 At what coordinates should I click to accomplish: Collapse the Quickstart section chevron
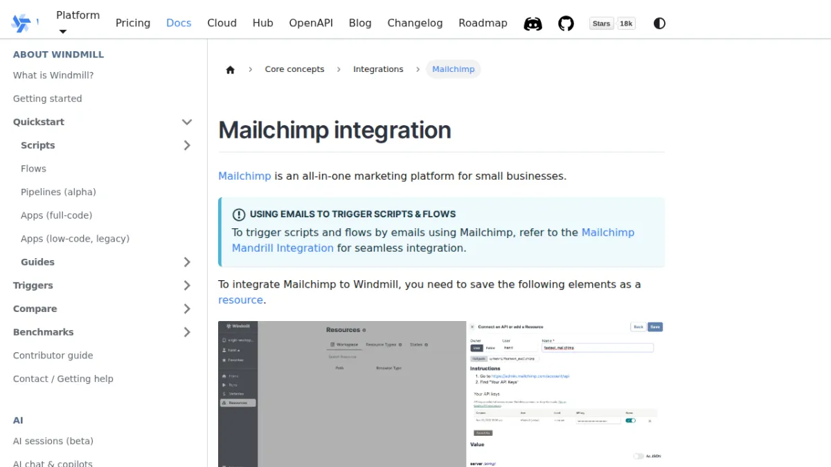(187, 122)
